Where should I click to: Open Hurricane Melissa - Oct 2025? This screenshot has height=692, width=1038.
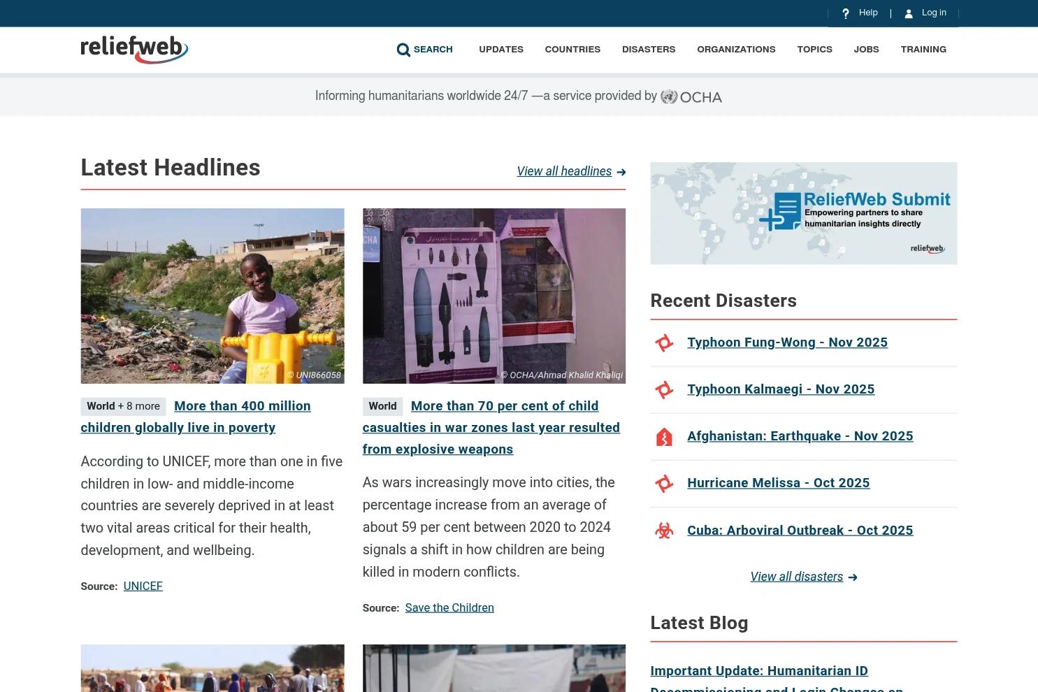778,483
